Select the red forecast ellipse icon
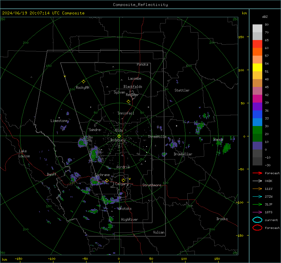 257,228
